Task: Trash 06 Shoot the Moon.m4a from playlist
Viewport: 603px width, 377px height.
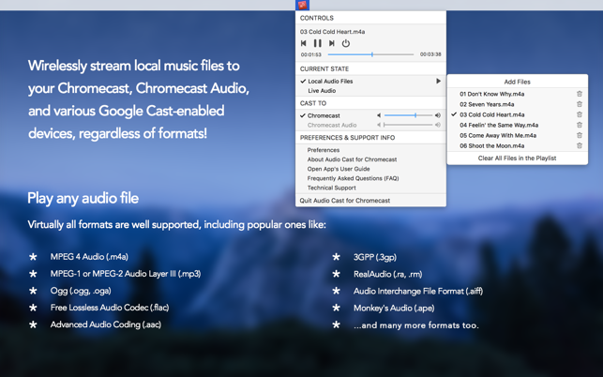Action: [579, 145]
